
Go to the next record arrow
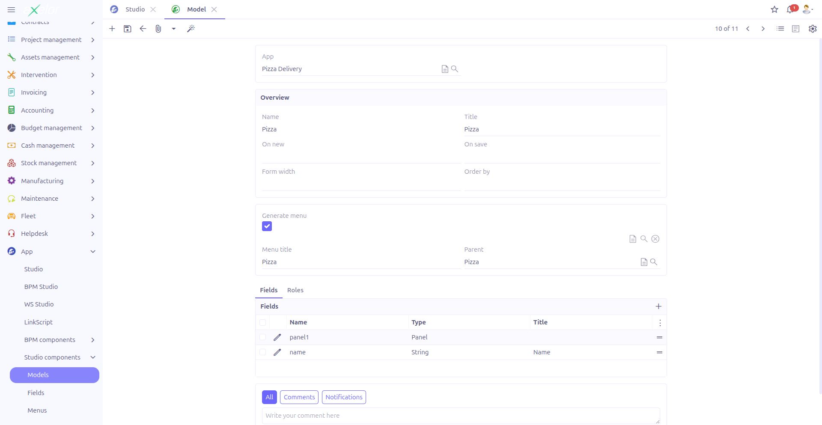click(763, 29)
